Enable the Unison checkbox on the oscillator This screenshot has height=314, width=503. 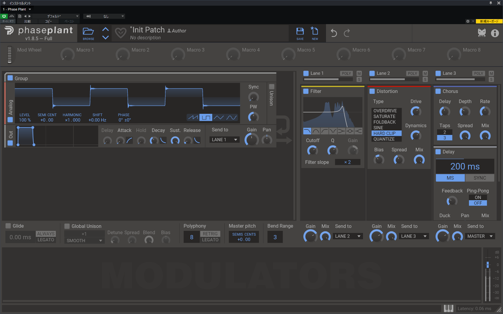(272, 87)
